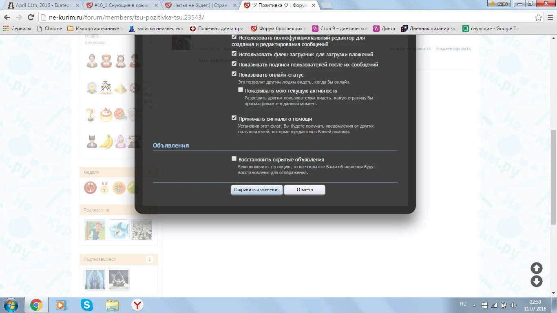
Task: Open the 'Chrome' bookmark
Action: pos(49,29)
